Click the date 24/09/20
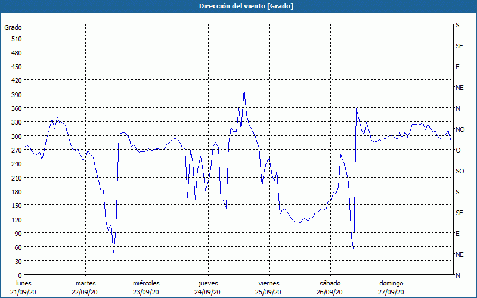This screenshot has height=298, width=477. (207, 292)
